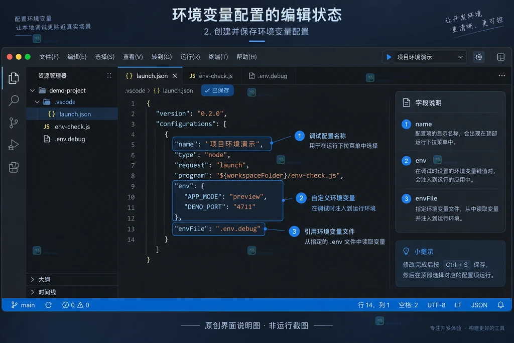Click the "version": "0.2.0" code line

pos(191,113)
